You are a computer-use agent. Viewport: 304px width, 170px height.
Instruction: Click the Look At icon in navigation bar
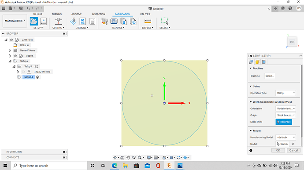pos(122,158)
